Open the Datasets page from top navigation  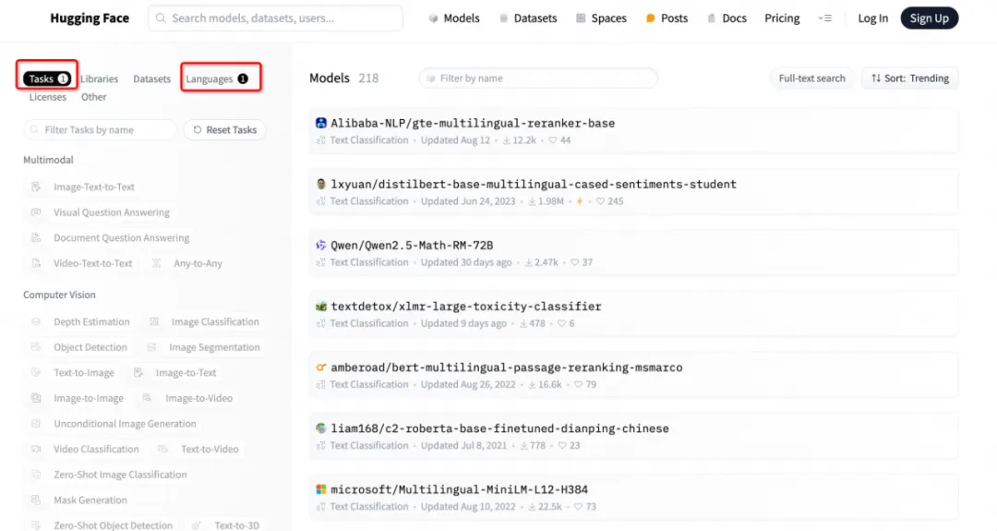(528, 18)
